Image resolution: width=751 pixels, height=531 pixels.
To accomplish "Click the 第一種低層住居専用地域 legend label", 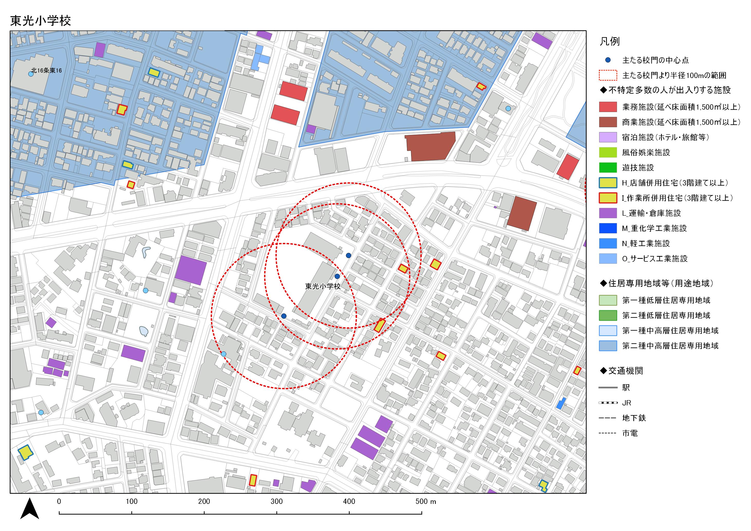I will tap(666, 300).
